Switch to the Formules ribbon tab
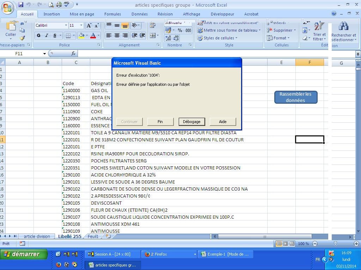This screenshot has width=361, height=270. pos(112,14)
